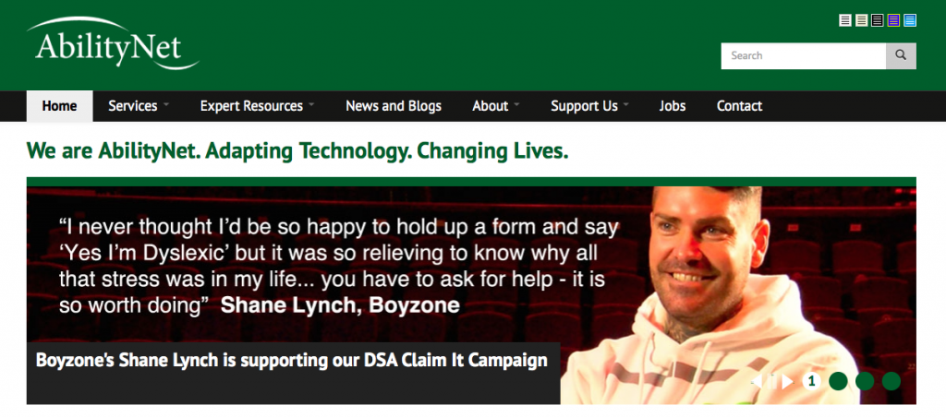Select the blue colour scheme icon
This screenshot has height=417, width=946.
910,20
